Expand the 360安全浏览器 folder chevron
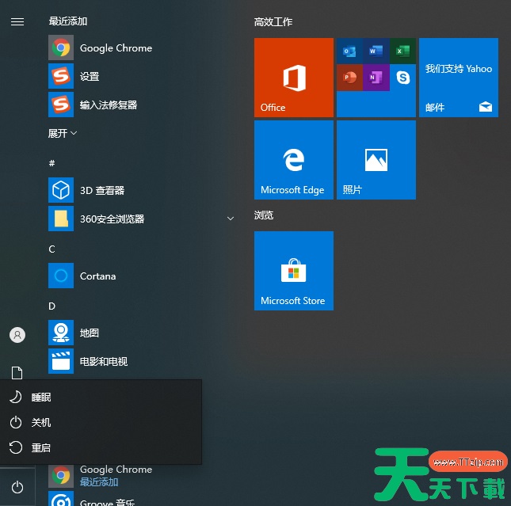Image resolution: width=511 pixels, height=506 pixels. click(x=231, y=219)
